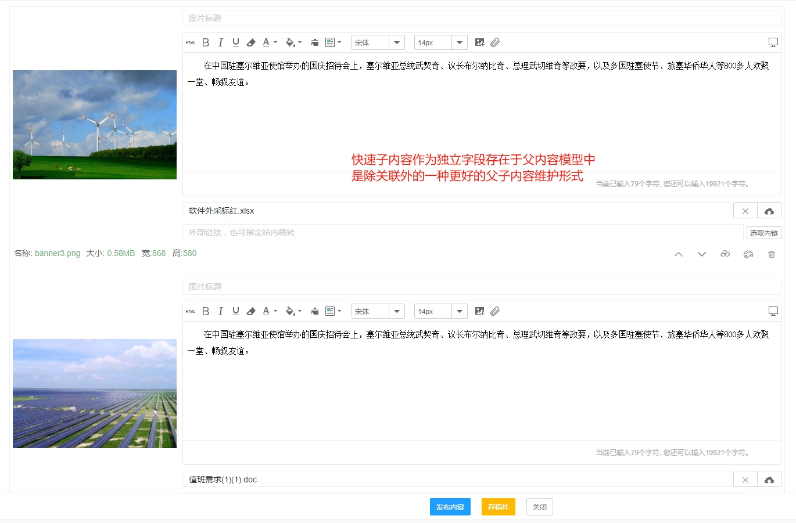Viewport: 796px width, 523px height.
Task: Upload a file beside 软件外采标红.xlsx
Action: (769, 211)
